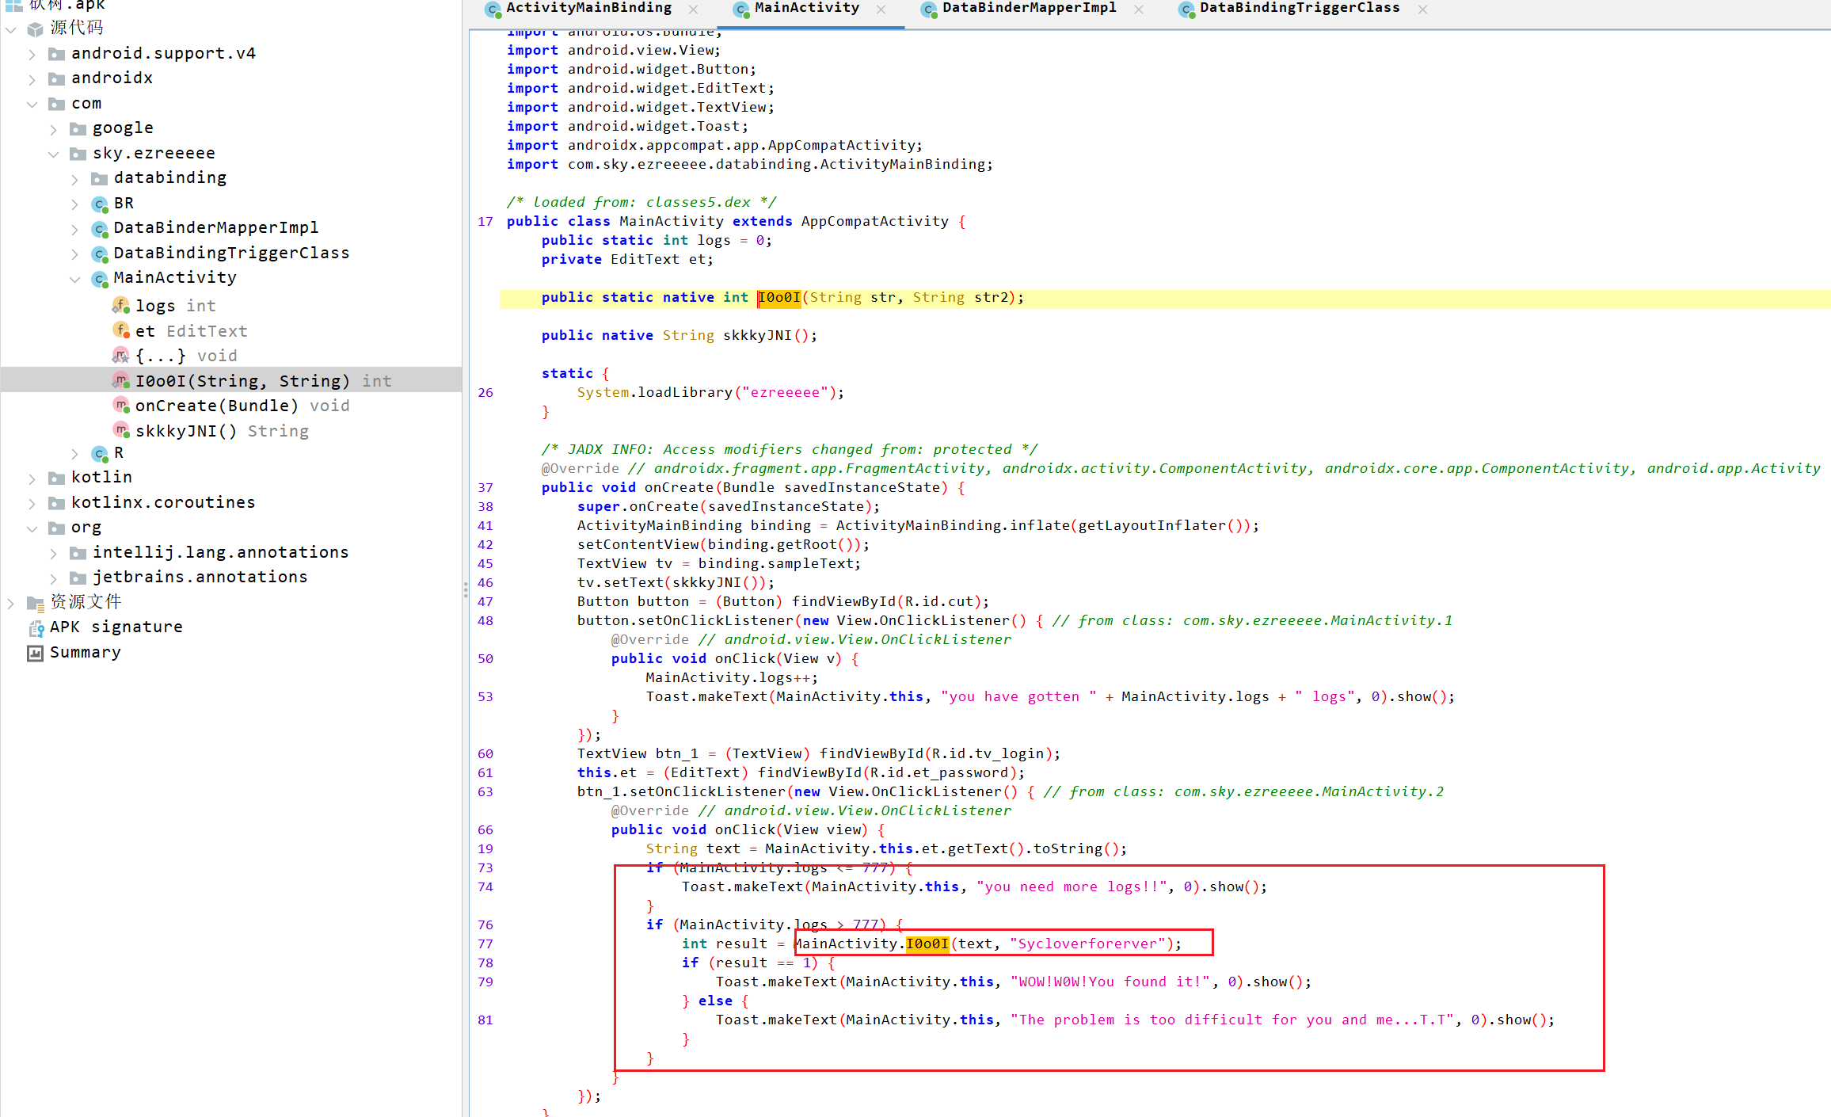Click the kotlin package folder icon
The width and height of the screenshot is (1831, 1117).
tap(56, 478)
